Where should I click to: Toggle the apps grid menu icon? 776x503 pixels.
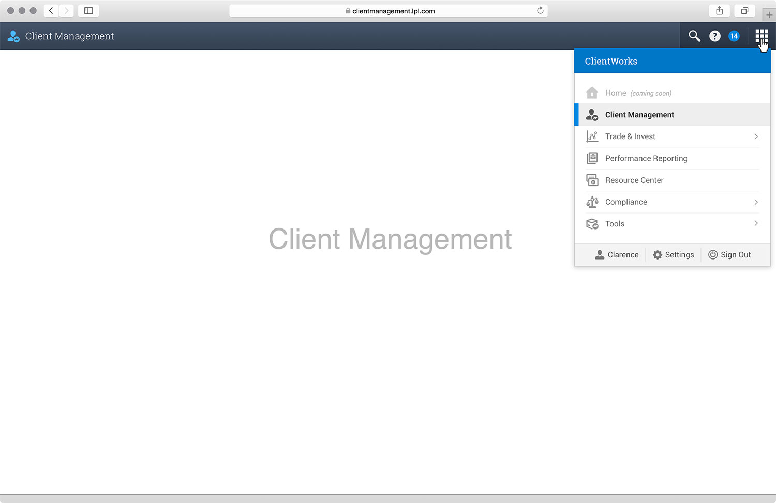[761, 36]
